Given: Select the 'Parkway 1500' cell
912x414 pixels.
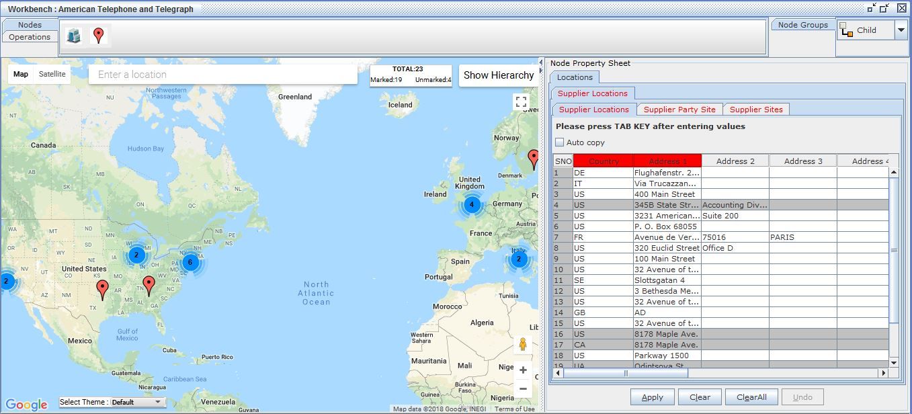Looking at the screenshot, I should (667, 356).
